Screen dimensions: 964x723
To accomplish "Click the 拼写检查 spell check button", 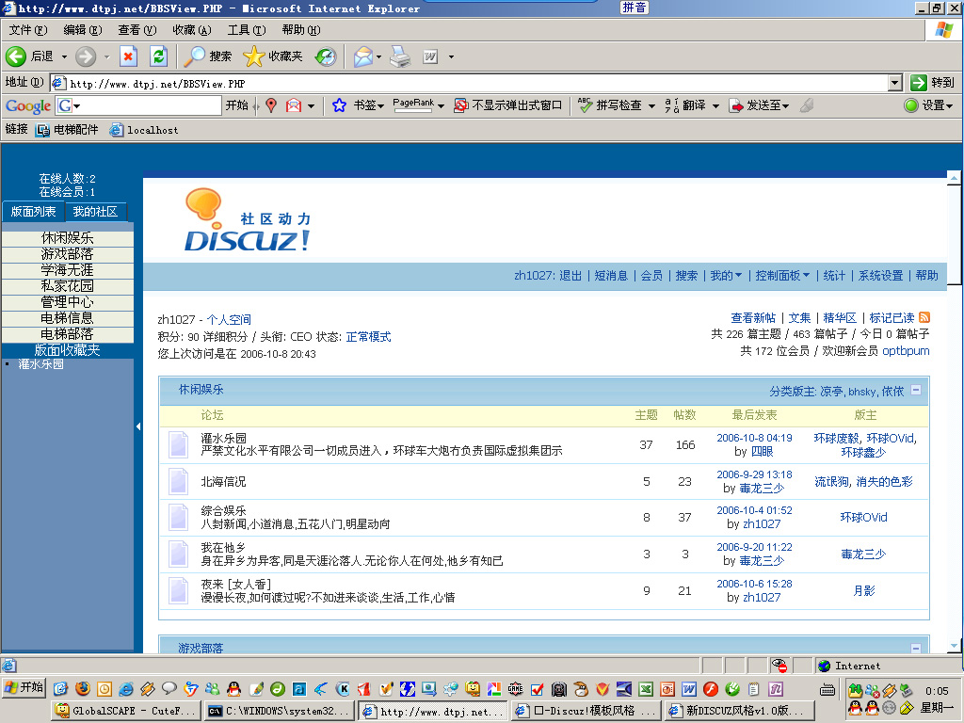I will coord(612,105).
